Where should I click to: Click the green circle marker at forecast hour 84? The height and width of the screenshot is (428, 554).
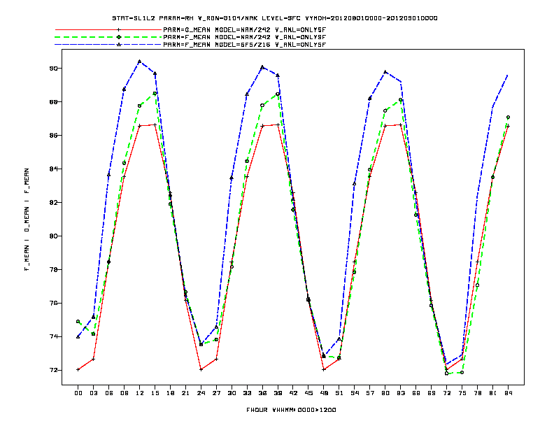(x=508, y=117)
